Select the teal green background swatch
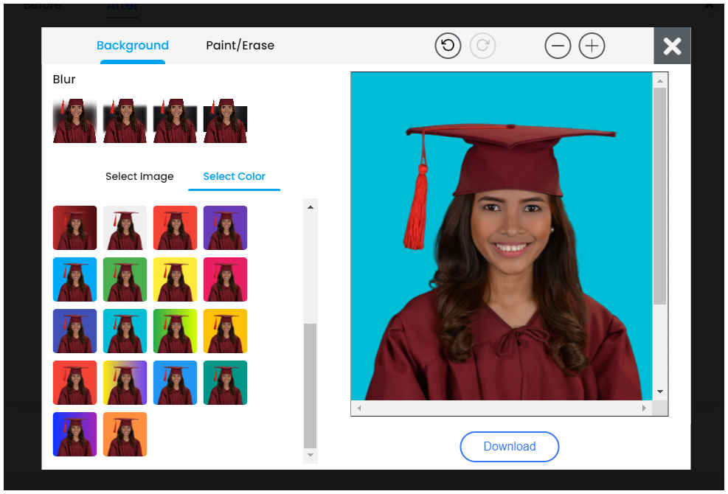 pos(225,383)
